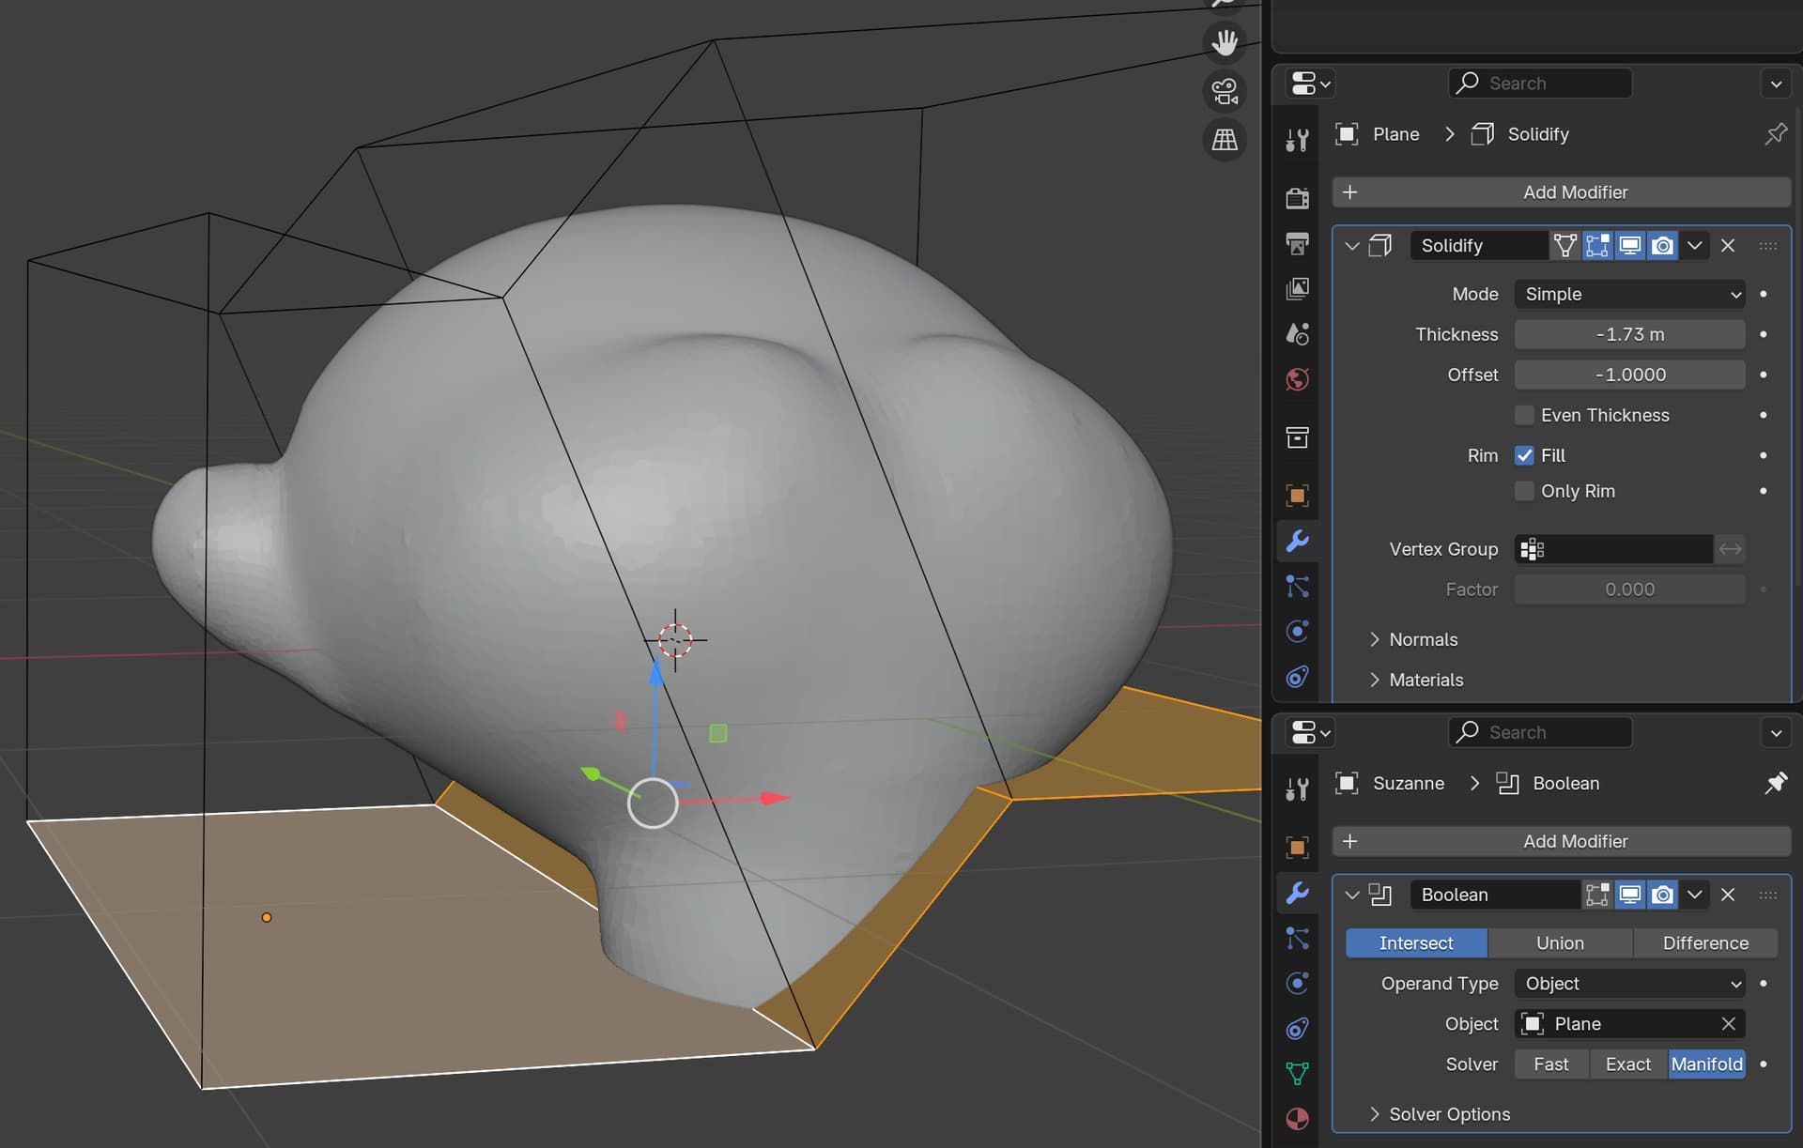Click Add Modifier in Plane panel
1803x1148 pixels.
tap(1562, 192)
